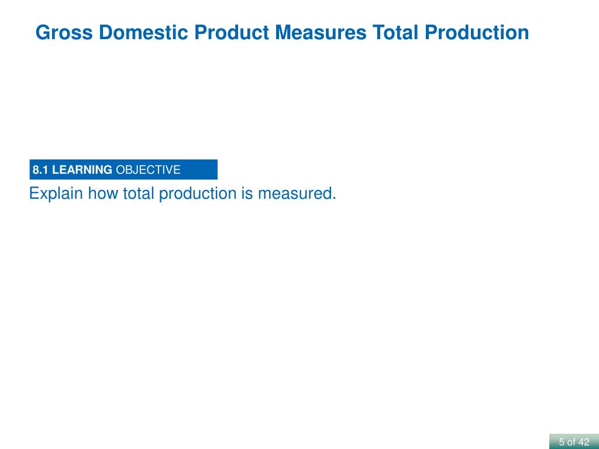Click the word 'Explain' in objective sentence
Image resolution: width=599 pixels, height=449 pixels.
coord(56,194)
